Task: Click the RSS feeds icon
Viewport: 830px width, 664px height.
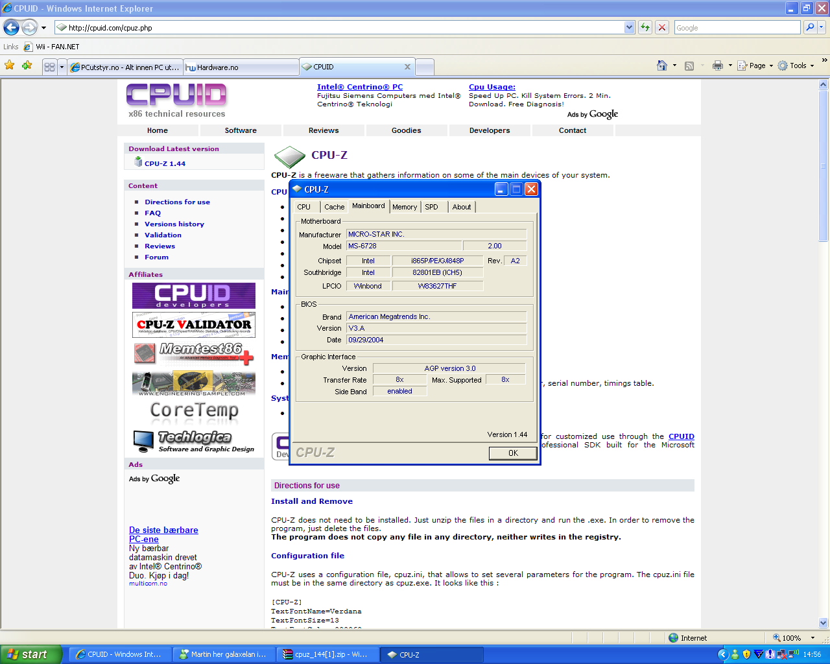Action: (689, 65)
